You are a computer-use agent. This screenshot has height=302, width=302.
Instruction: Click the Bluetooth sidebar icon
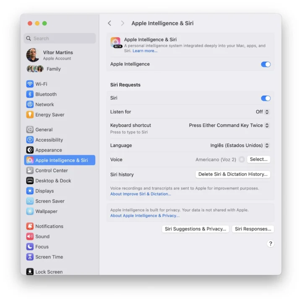(x=30, y=94)
